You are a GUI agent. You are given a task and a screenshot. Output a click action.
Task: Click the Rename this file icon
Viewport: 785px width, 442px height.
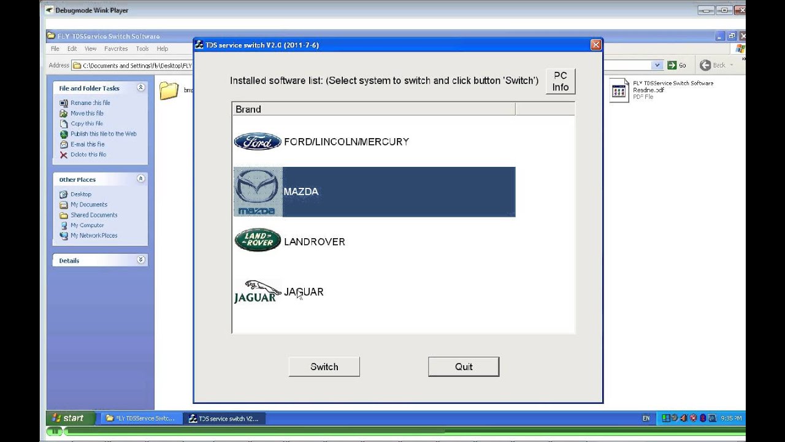[x=64, y=103]
